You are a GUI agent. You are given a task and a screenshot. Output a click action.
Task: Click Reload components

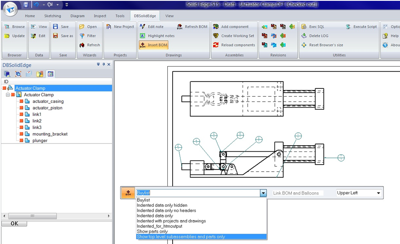coord(234,45)
